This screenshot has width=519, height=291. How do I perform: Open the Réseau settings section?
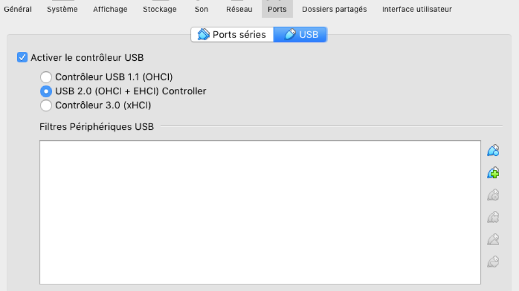coord(240,9)
